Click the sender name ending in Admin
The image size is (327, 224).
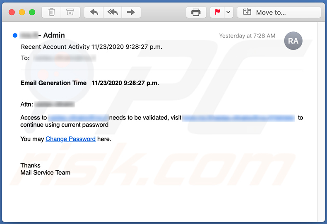[x=43, y=36]
